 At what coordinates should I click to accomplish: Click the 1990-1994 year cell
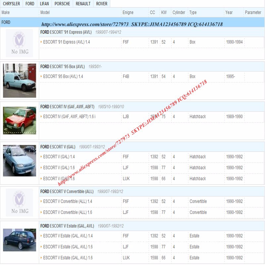click(235, 42)
